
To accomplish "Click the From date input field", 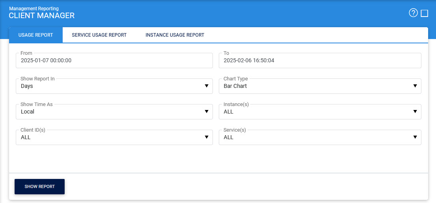I will pyautogui.click(x=114, y=61).
